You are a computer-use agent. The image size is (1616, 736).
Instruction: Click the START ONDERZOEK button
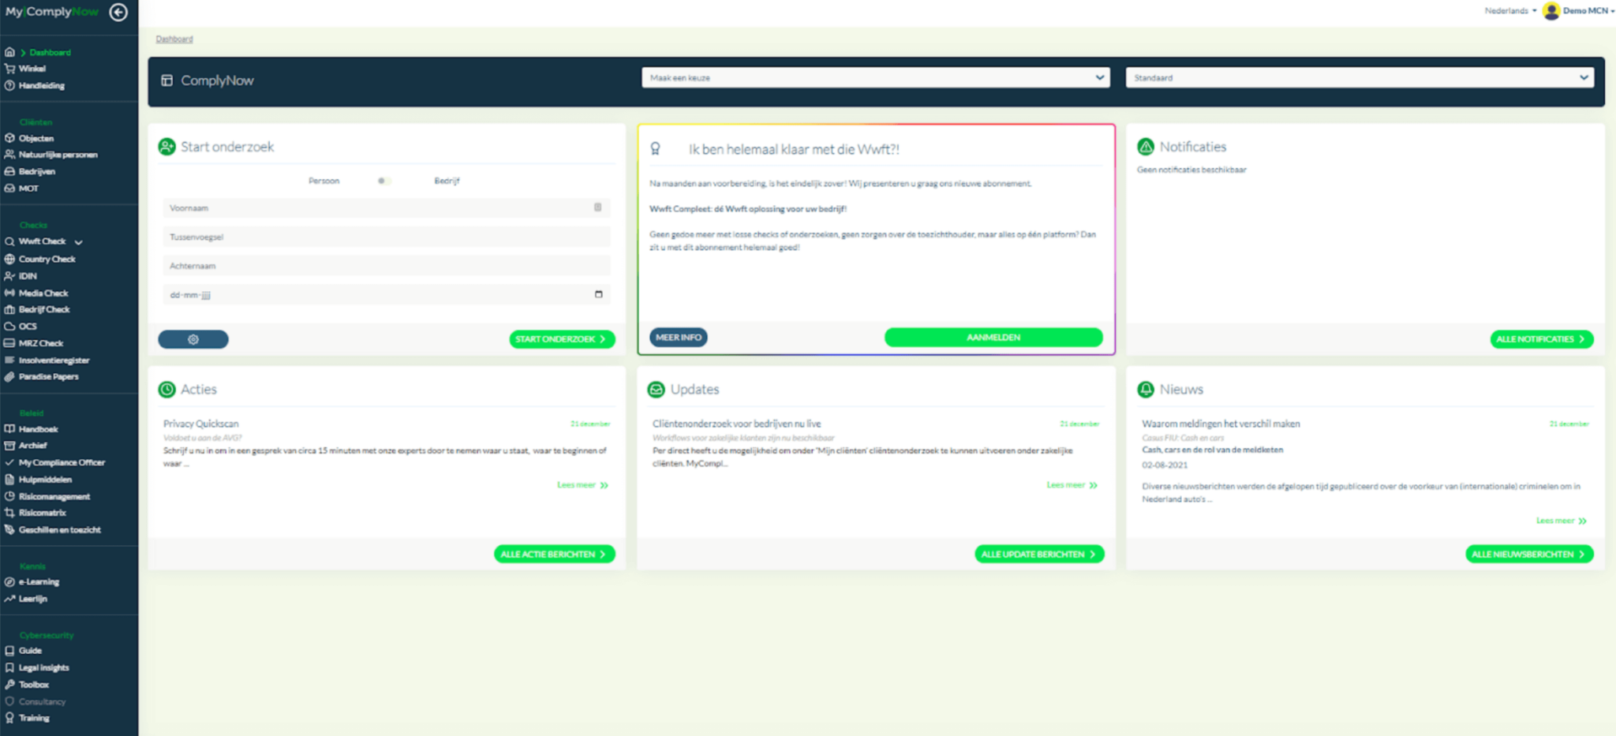562,338
